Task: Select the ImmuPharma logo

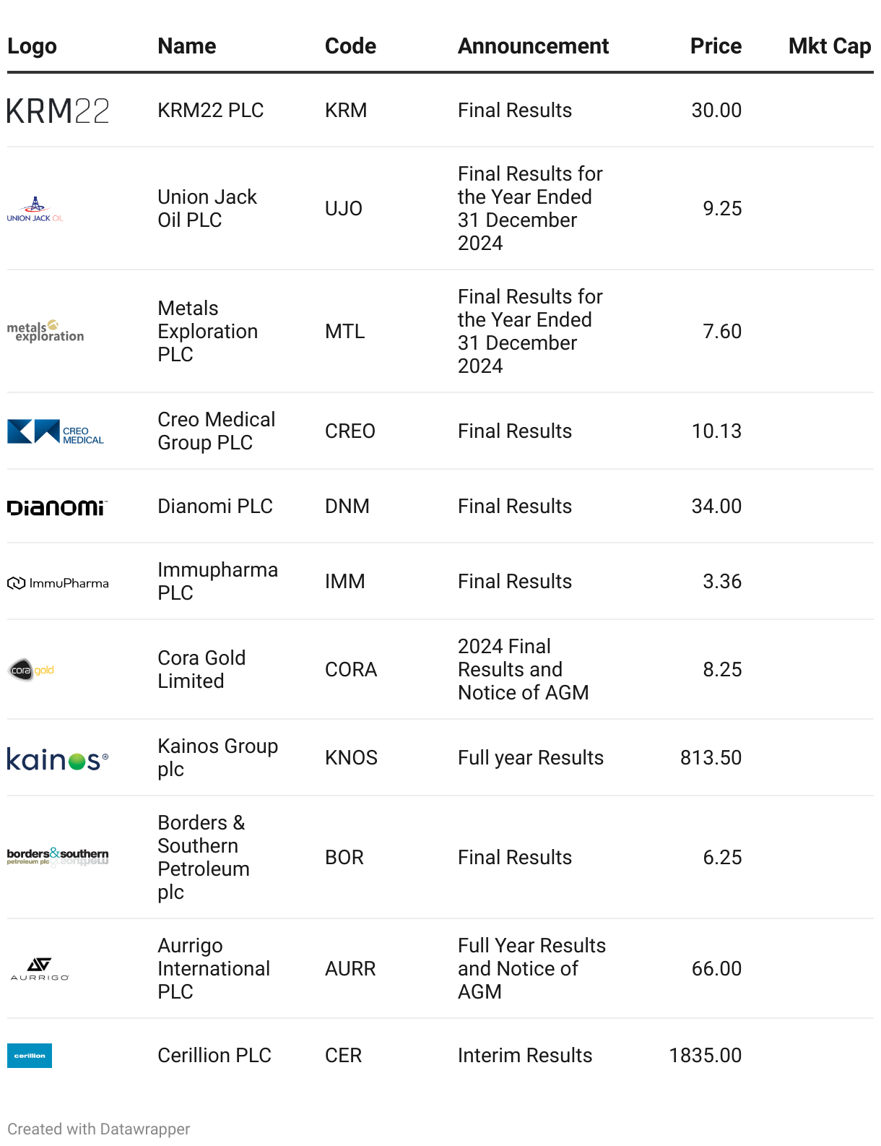Action: coord(58,583)
